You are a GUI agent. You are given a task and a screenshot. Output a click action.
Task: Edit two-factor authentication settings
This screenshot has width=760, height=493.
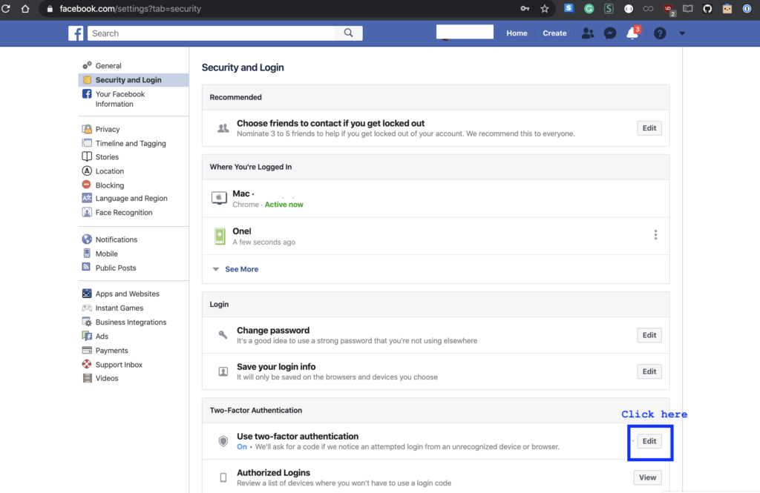tap(649, 440)
